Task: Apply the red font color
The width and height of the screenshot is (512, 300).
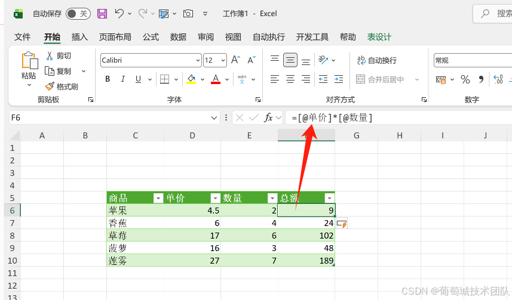Action: coord(216,79)
